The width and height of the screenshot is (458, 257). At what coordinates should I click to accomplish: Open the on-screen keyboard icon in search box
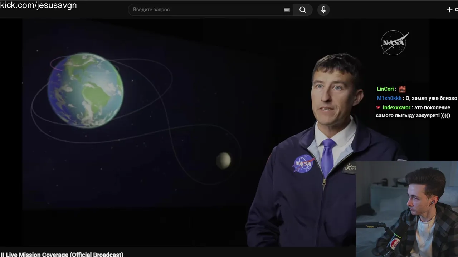point(287,10)
